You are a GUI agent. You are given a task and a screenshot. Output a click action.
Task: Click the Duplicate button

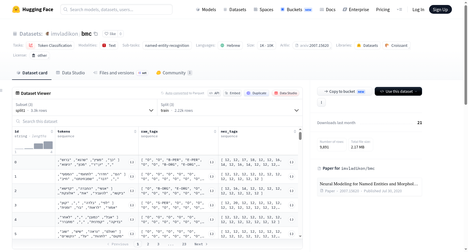pos(257,93)
